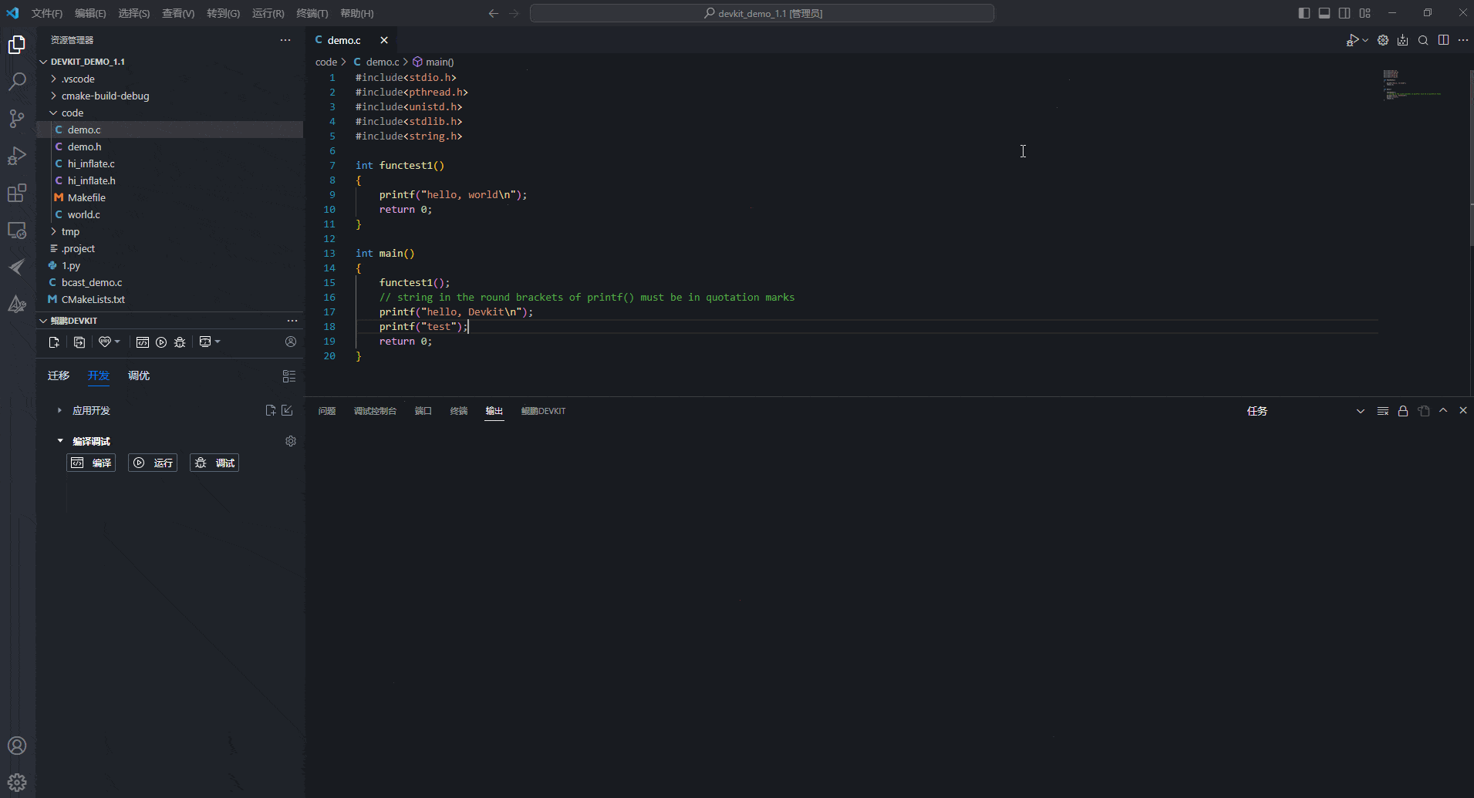The height and width of the screenshot is (798, 1474).
Task: Click the DevKit heart affinity icon
Action: [x=105, y=342]
